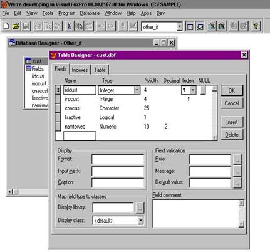This screenshot has width=270, height=252.
Task: Click the Copy toolbar icon
Action: pos(79,26)
